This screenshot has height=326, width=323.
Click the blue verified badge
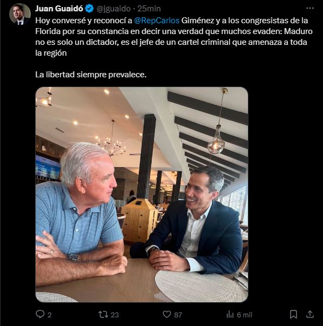(90, 9)
